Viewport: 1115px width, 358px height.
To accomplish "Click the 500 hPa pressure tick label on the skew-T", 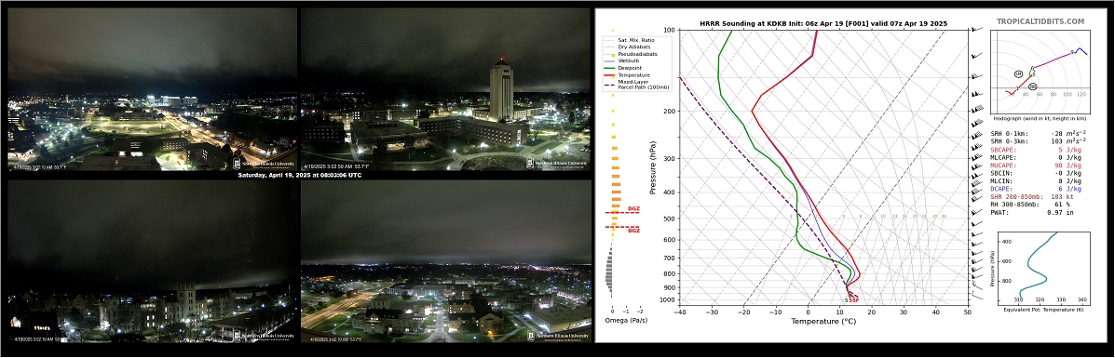I will click(x=669, y=219).
